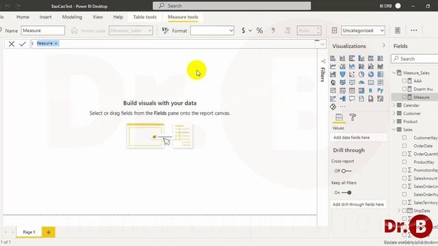This screenshot has width=438, height=246.
Task: Open the Fields well tab in Visualizations
Action: [339, 118]
